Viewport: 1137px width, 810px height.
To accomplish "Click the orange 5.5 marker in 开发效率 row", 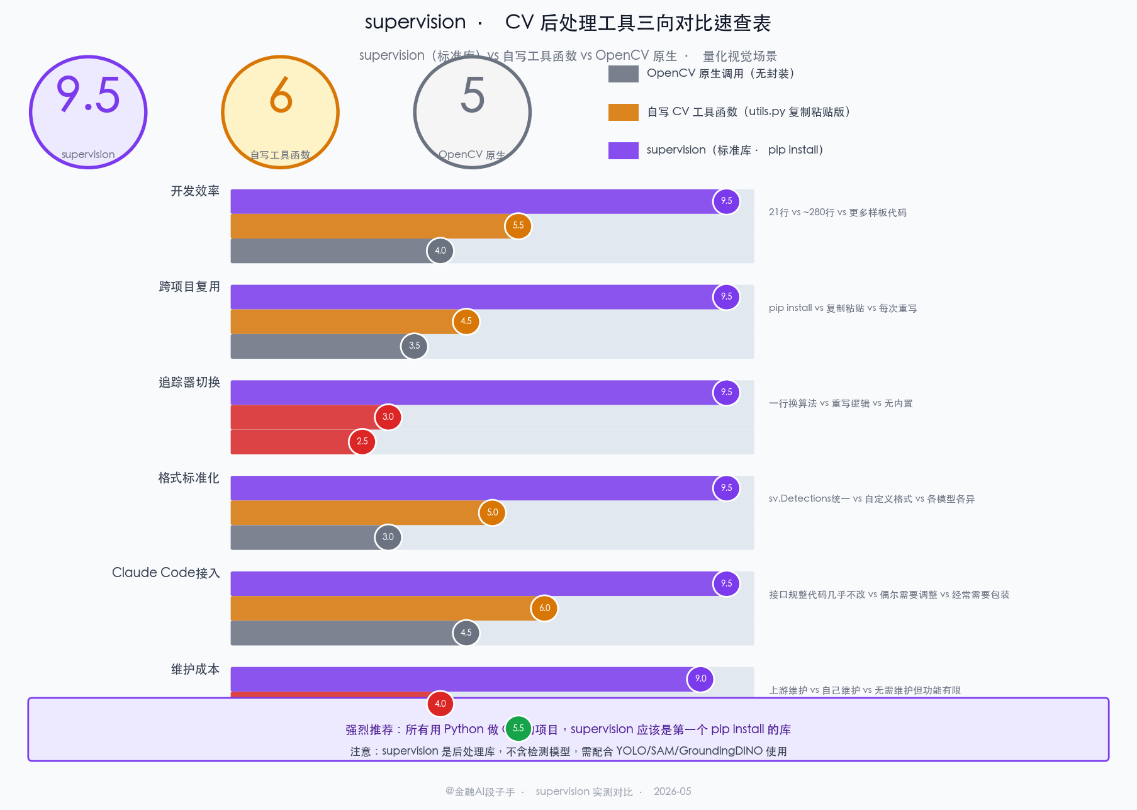I will coord(518,226).
